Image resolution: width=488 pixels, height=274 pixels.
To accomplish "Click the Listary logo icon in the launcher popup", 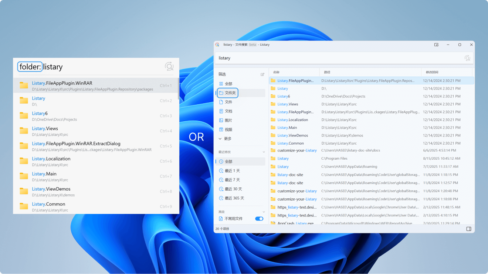I will (x=169, y=66).
